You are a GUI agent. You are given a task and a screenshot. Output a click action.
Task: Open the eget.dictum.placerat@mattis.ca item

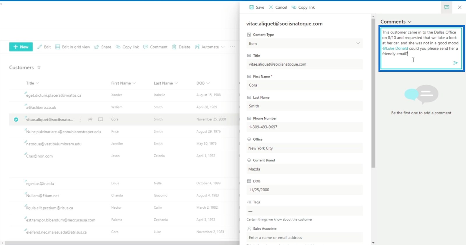tap(54, 95)
